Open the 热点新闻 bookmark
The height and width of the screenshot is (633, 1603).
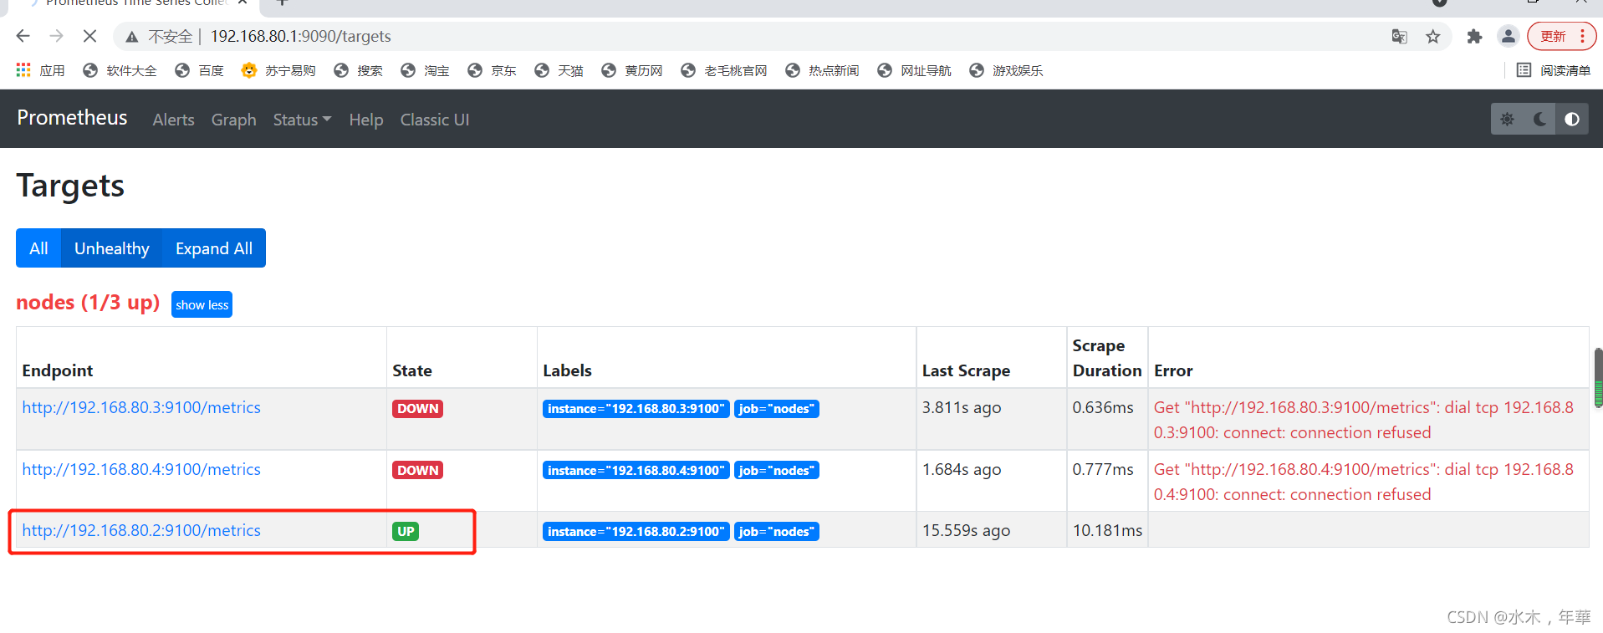tap(822, 70)
